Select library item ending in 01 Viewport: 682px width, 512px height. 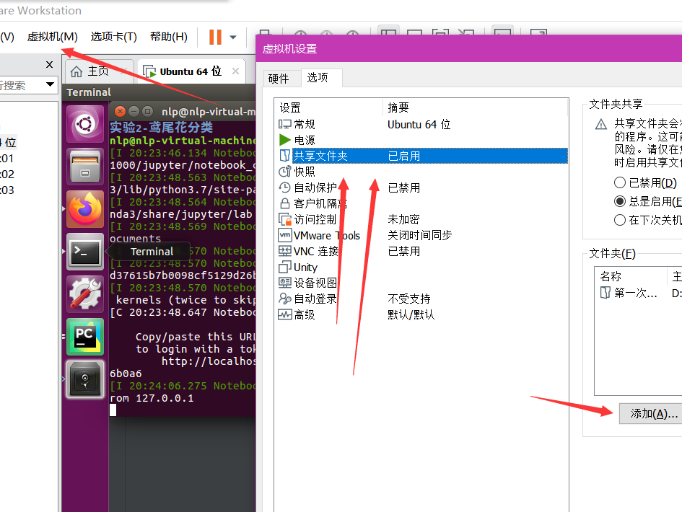tap(7, 158)
